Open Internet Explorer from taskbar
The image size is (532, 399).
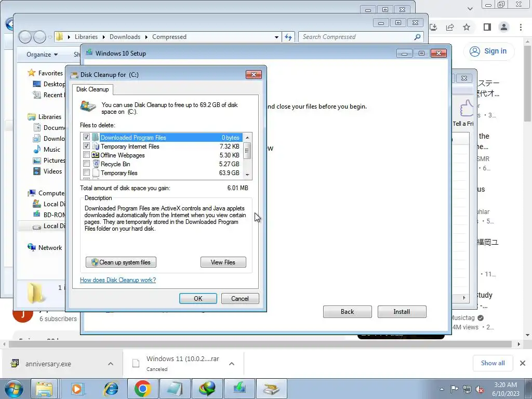tap(110, 389)
